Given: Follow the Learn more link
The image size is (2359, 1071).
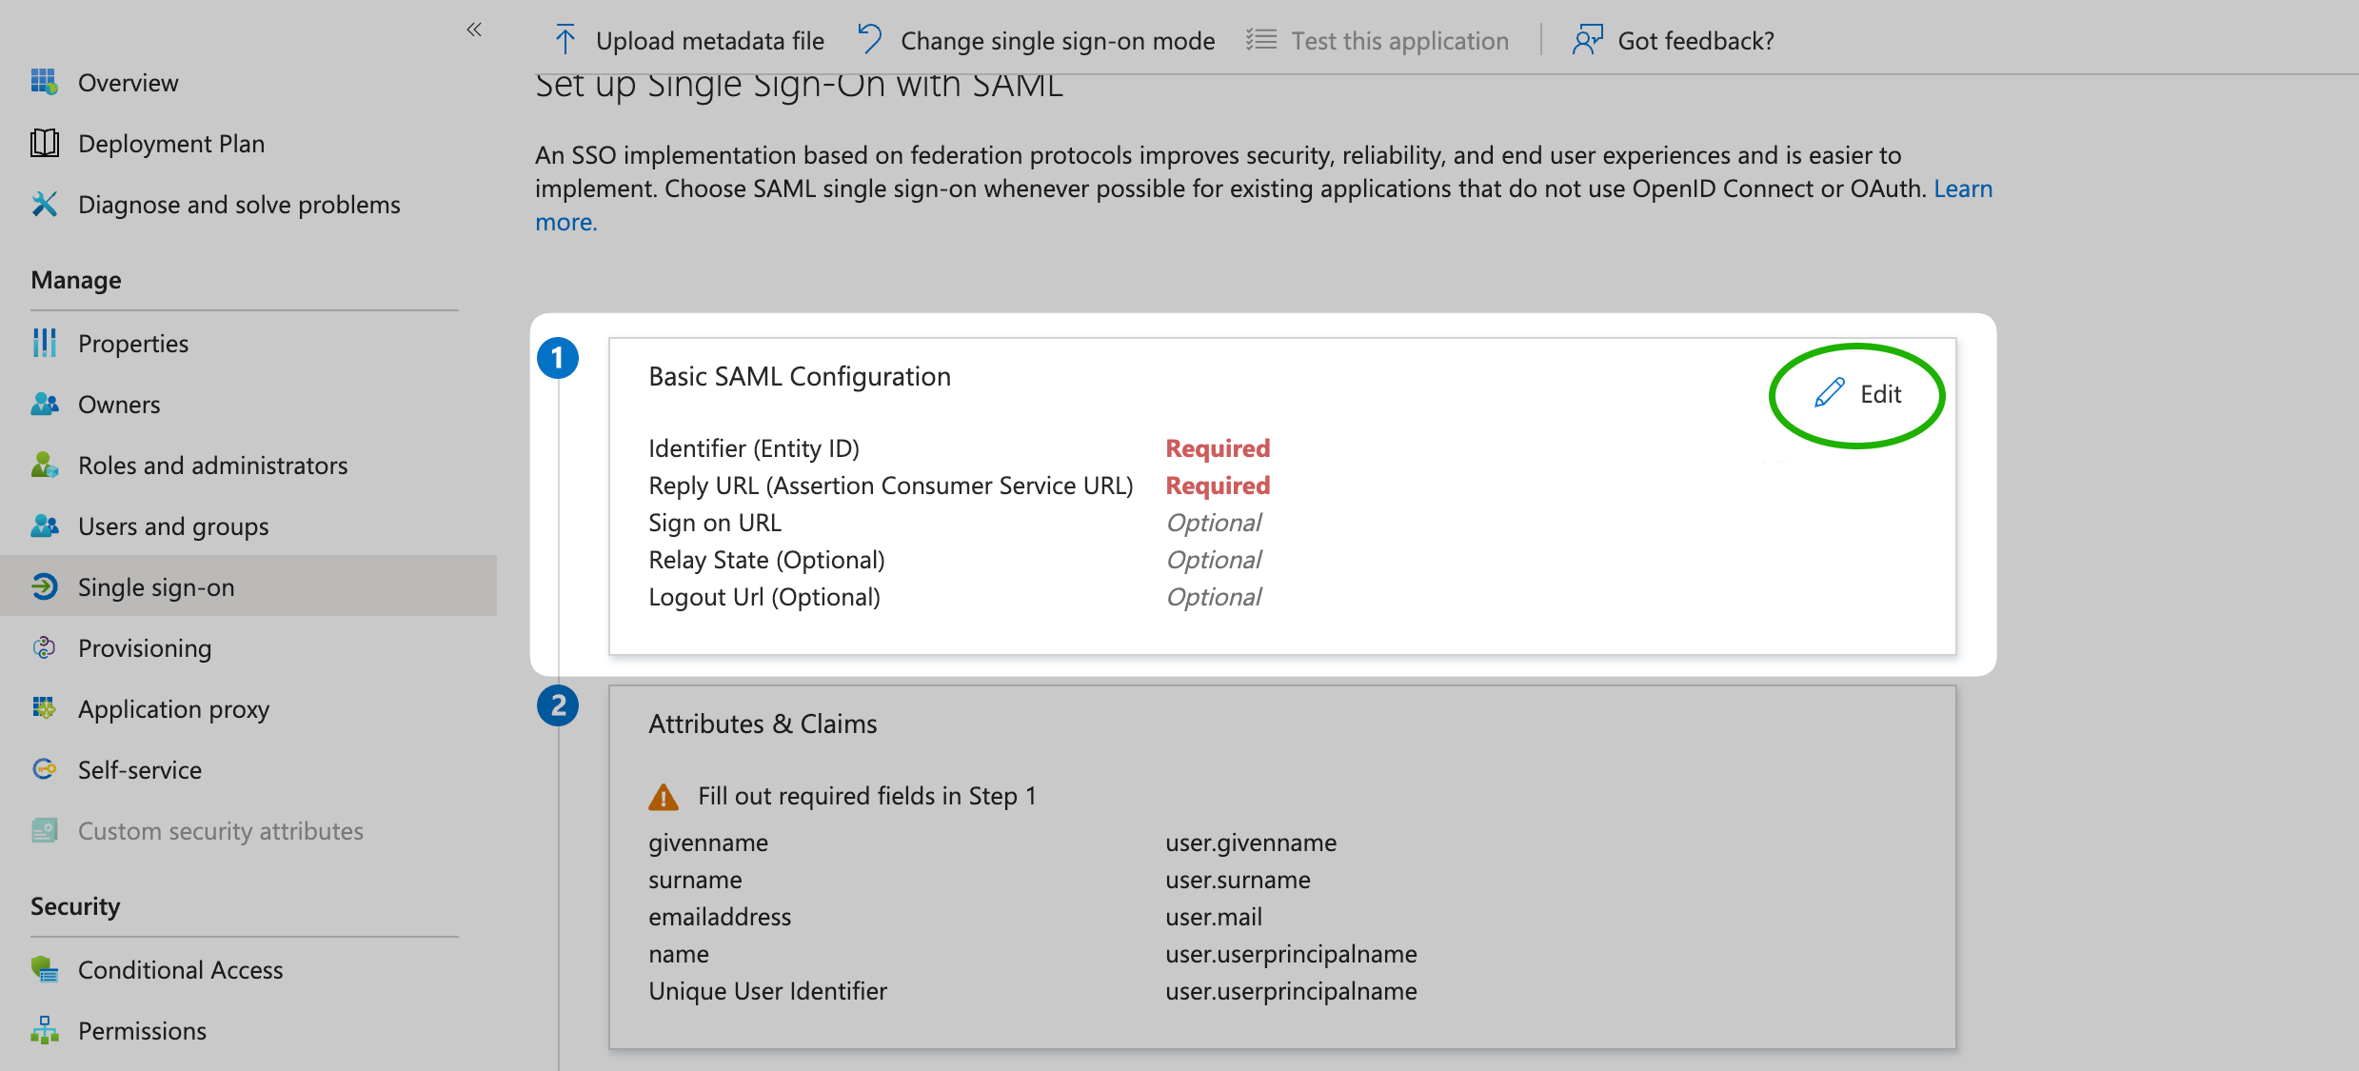Looking at the screenshot, I should pos(1962,188).
